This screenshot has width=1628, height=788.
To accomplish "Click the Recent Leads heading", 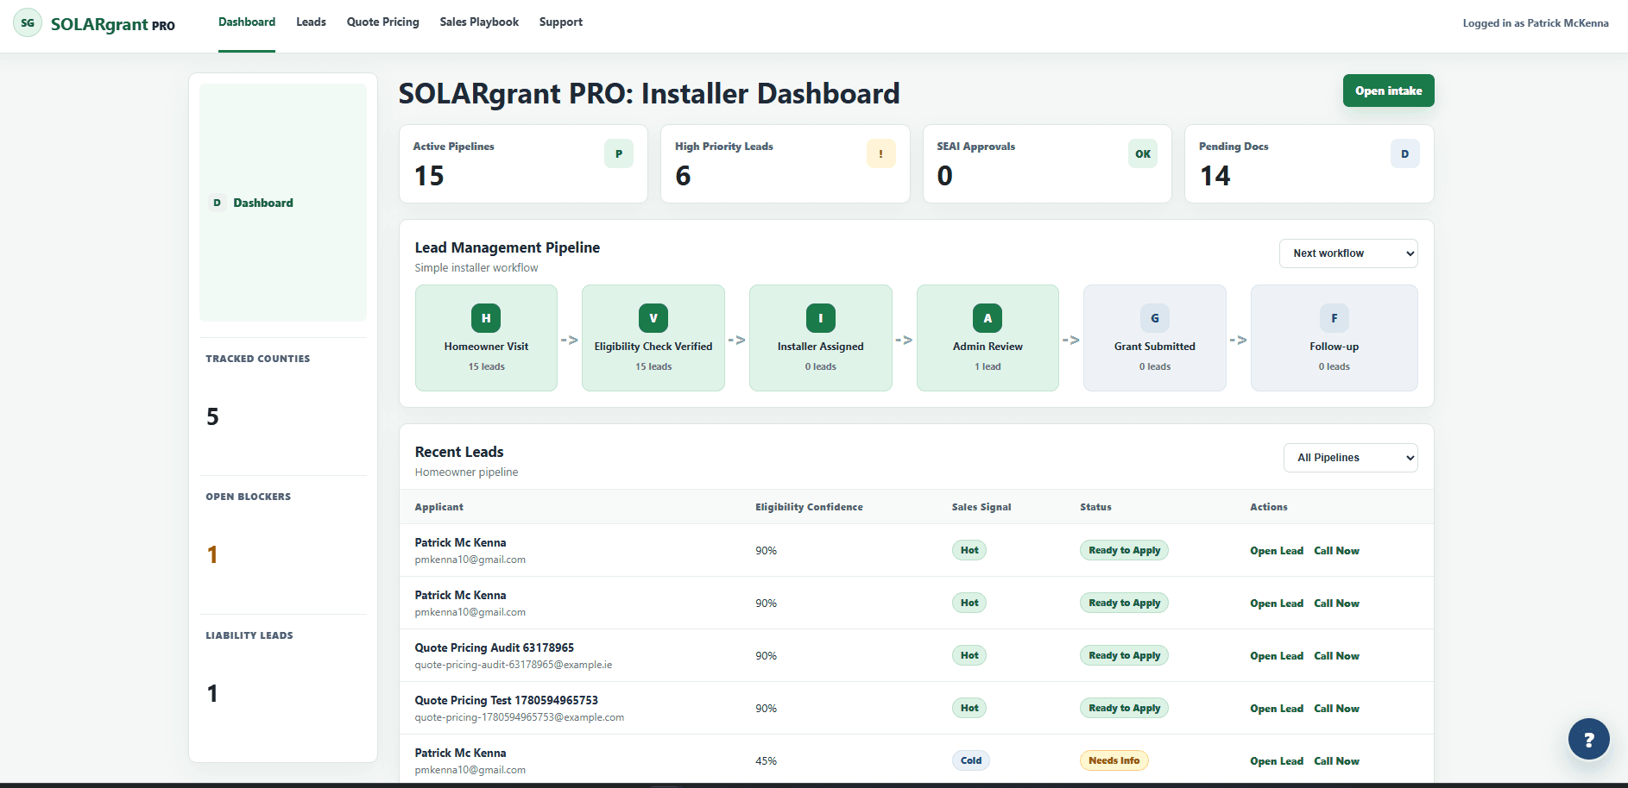I will click(459, 452).
